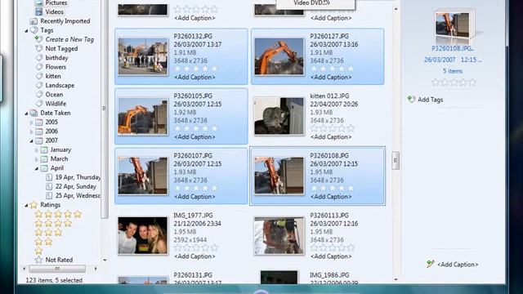Click the Landscape tag icon

[39, 85]
